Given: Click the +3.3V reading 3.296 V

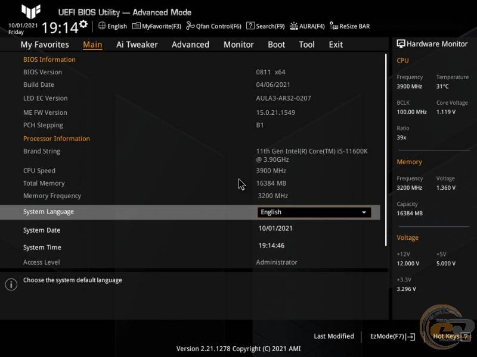Looking at the screenshot, I should pos(406,289).
